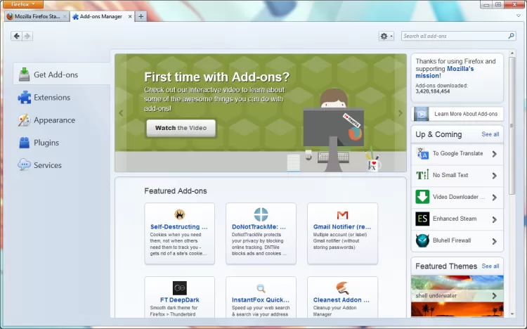This screenshot has width=527, height=329.
Task: Open the Gmail Notifier add-on title
Action: [342, 227]
